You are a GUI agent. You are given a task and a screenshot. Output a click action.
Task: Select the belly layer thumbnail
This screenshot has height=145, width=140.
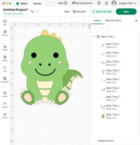pos(103,72)
